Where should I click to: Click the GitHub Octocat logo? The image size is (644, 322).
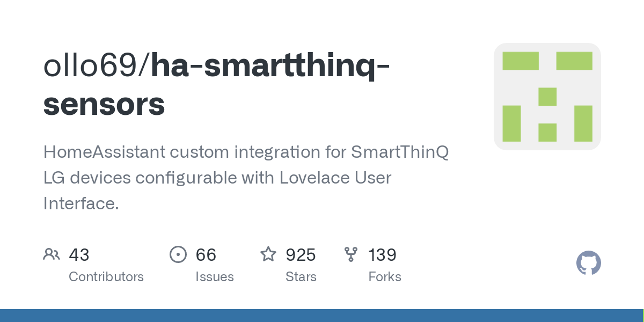pyautogui.click(x=588, y=263)
